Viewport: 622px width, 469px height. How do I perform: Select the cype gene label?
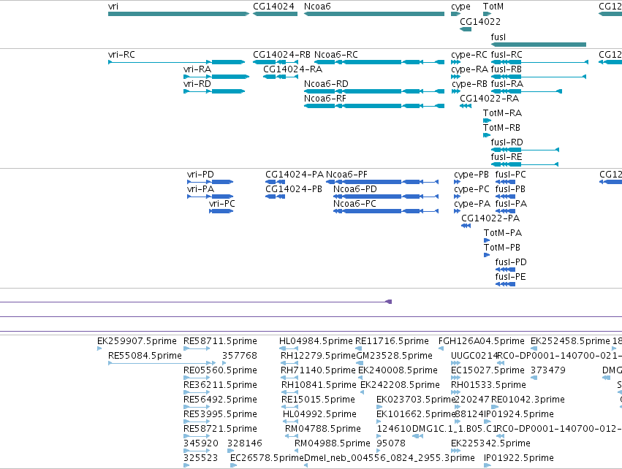point(460,7)
